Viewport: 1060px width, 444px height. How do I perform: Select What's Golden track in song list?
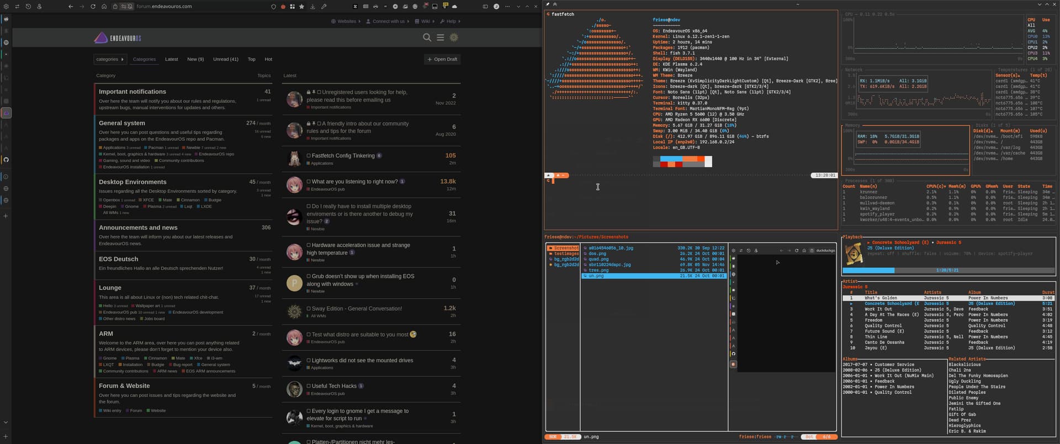point(948,298)
